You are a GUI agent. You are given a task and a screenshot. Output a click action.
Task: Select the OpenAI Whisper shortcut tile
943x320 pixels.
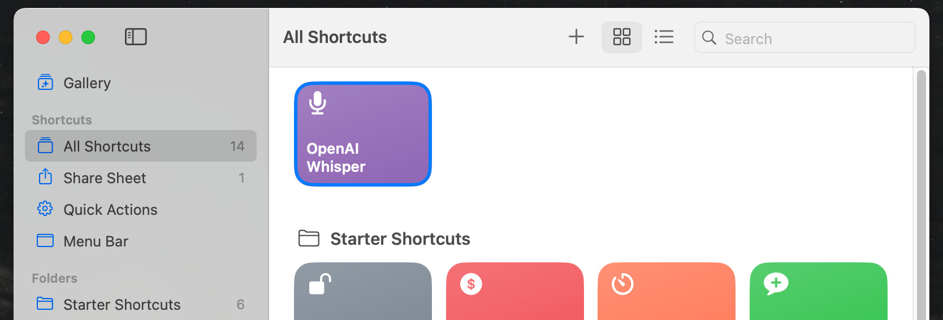pyautogui.click(x=363, y=135)
